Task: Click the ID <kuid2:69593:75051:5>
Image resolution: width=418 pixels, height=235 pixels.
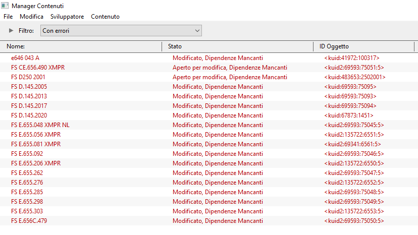Action: [354, 68]
